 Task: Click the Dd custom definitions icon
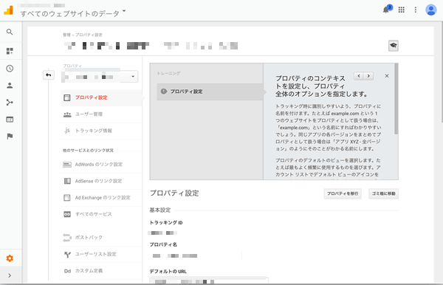(x=67, y=271)
